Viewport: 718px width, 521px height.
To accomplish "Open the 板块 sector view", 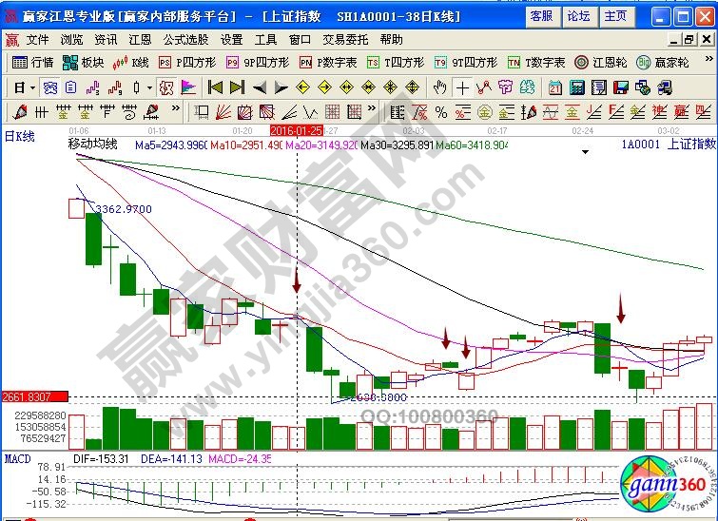I will (x=84, y=62).
